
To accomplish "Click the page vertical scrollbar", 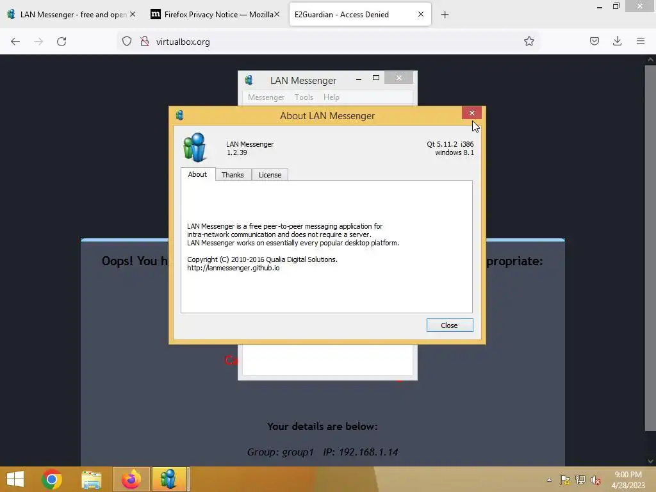I will [650, 248].
